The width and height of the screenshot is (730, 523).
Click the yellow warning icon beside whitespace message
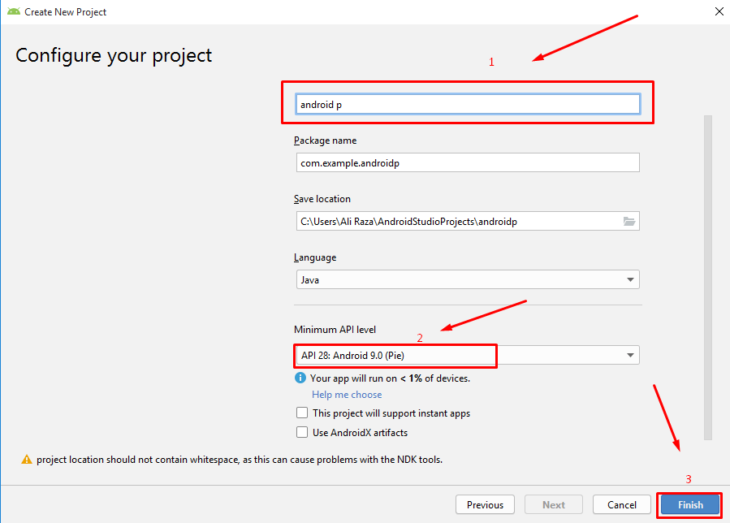pos(26,460)
